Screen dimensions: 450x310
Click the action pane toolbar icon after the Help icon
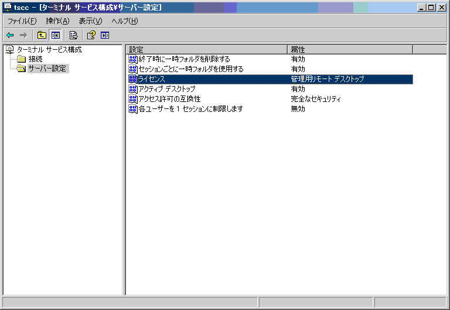point(105,35)
